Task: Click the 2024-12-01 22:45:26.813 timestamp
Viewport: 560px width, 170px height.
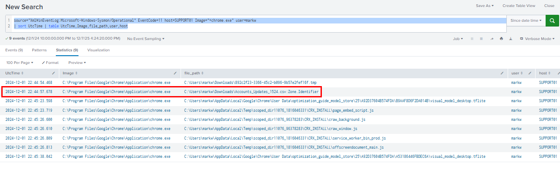Action: tap(29, 147)
